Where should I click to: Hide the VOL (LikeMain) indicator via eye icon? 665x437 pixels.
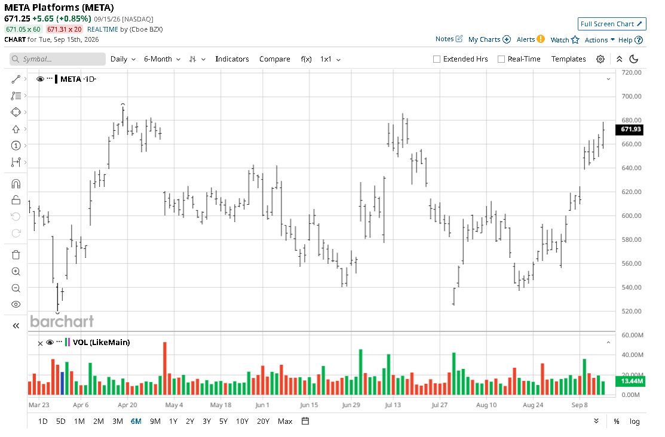click(x=50, y=343)
